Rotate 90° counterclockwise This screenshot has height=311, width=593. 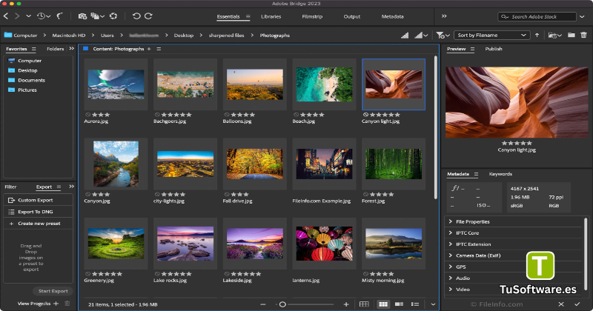(x=136, y=16)
